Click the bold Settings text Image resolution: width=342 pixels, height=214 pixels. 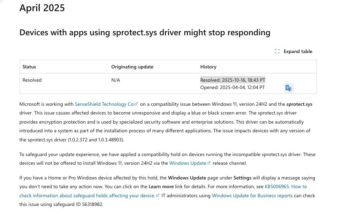[x=242, y=178]
